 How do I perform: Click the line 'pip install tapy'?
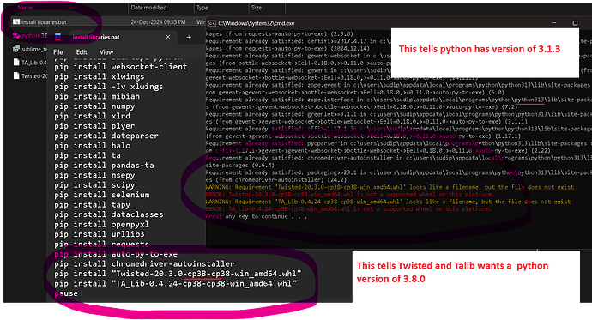click(92, 204)
